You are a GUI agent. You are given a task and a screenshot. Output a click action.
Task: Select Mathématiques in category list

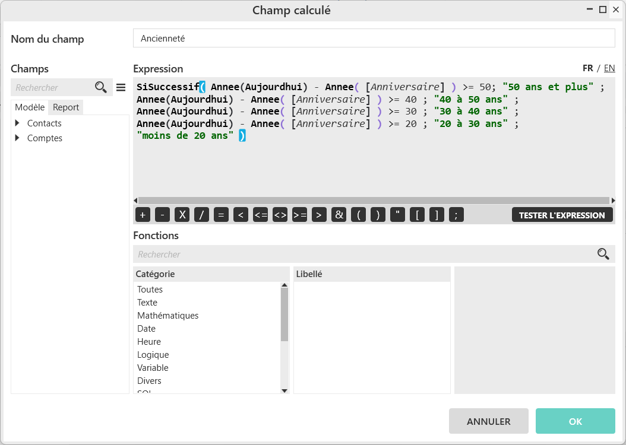[x=168, y=316]
